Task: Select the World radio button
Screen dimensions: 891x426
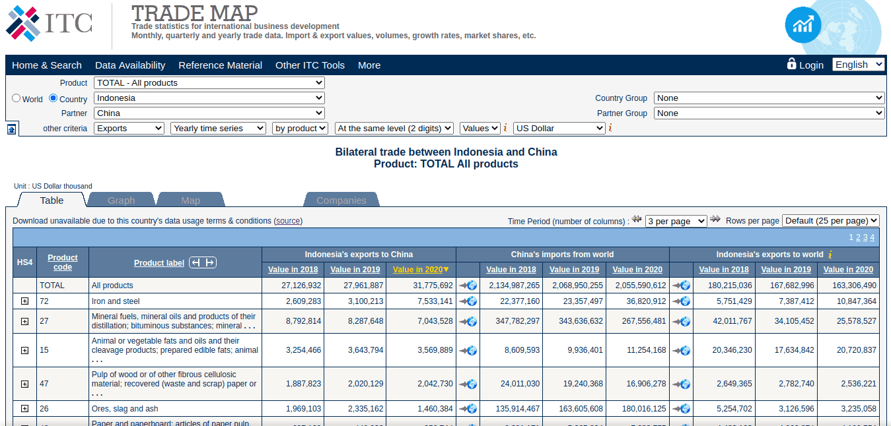Action: click(16, 98)
